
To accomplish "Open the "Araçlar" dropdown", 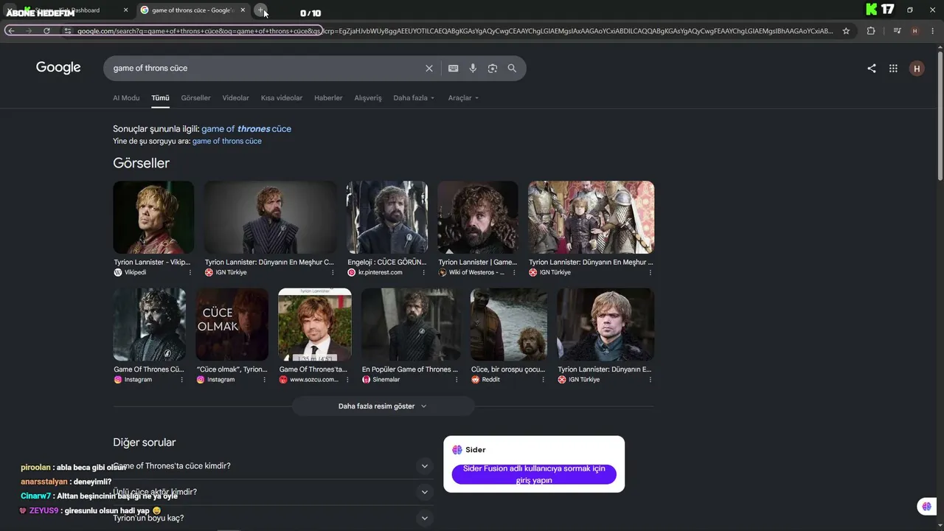I will (463, 98).
